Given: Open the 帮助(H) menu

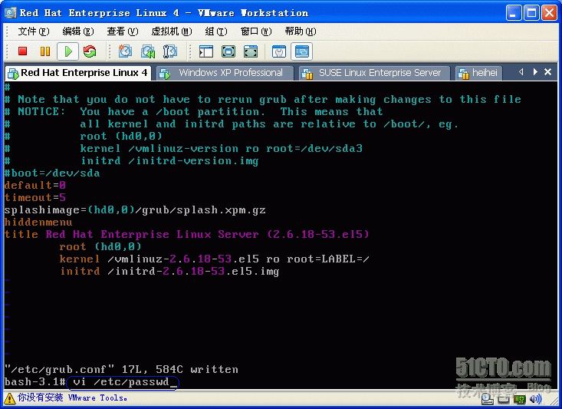Looking at the screenshot, I should coord(301,31).
